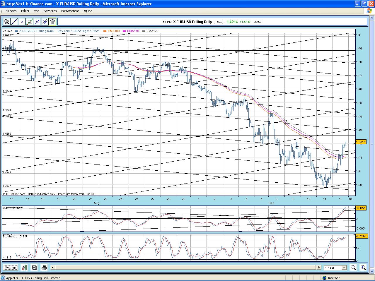Image resolution: width=375 pixels, height=281 pixels.
Task: Zoom in with the plus magnifier
Action: coord(363,268)
